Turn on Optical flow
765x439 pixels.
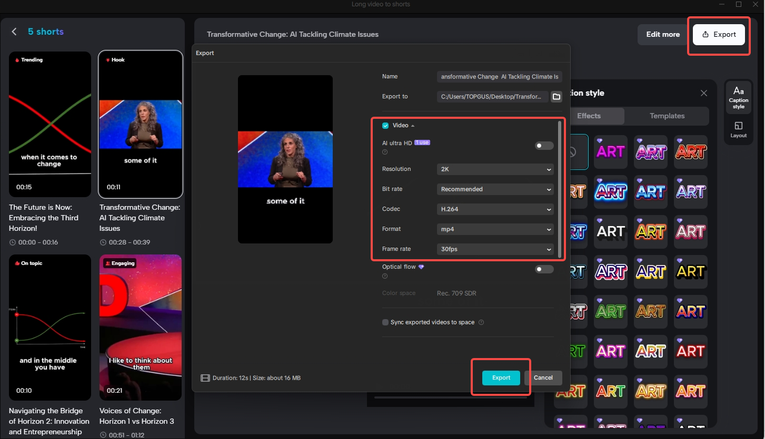click(x=544, y=269)
